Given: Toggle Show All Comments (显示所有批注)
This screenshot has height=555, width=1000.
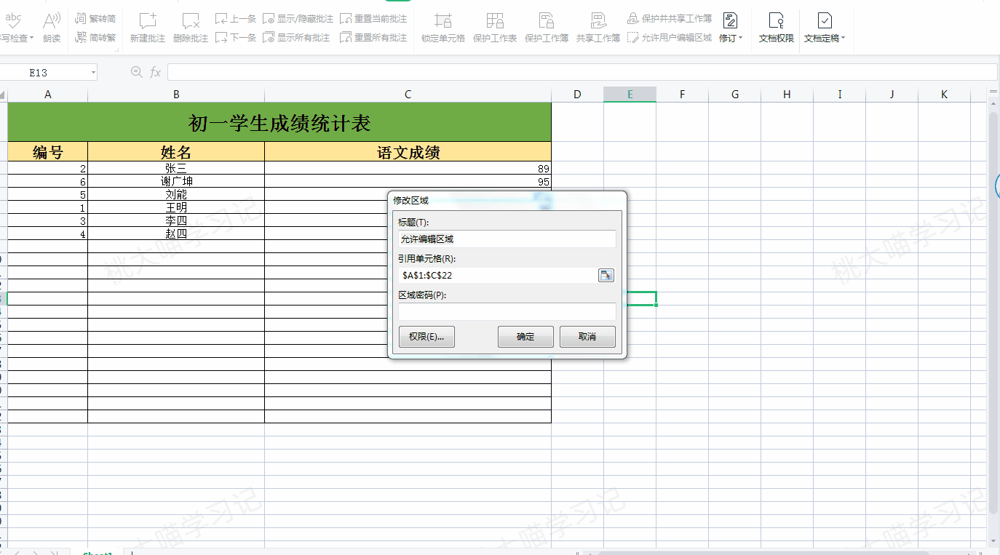Looking at the screenshot, I should coord(296,37).
